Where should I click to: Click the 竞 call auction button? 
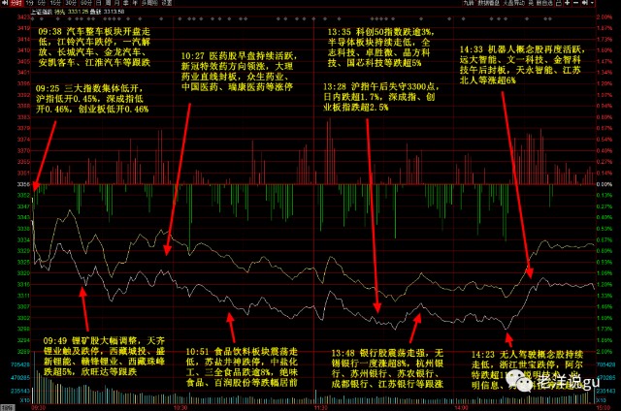(x=532, y=3)
